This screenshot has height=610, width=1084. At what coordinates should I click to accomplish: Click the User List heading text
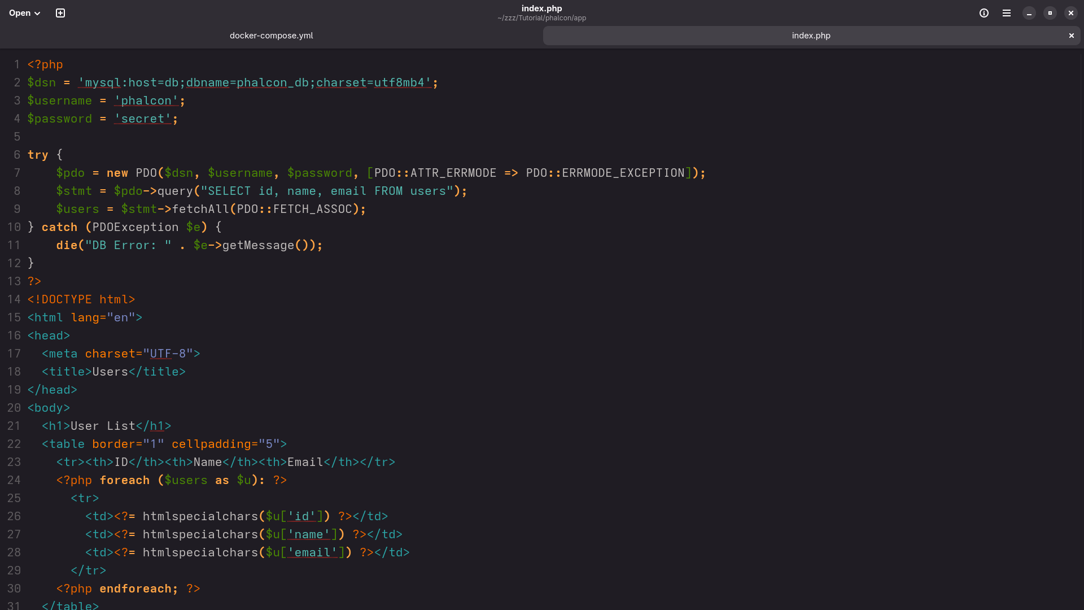pos(103,426)
